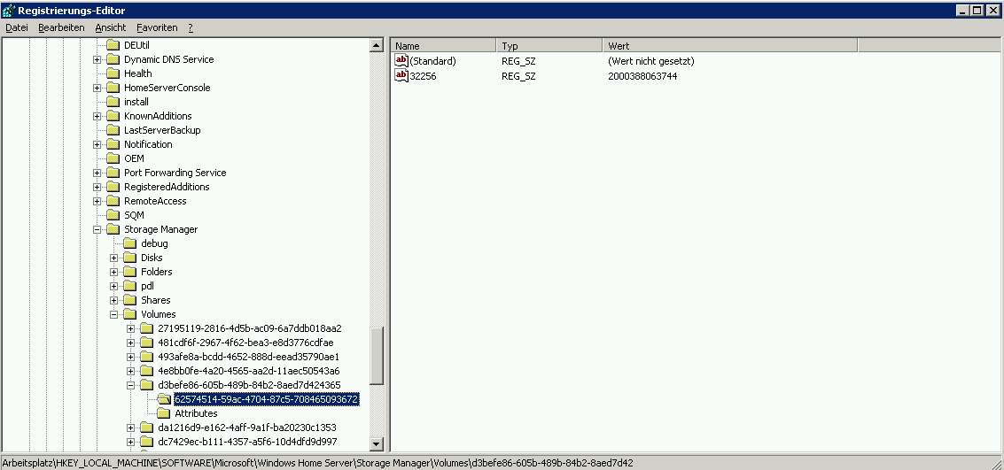1004x470 pixels.
Task: Click the LastServerBackup folder icon
Action: tap(113, 130)
